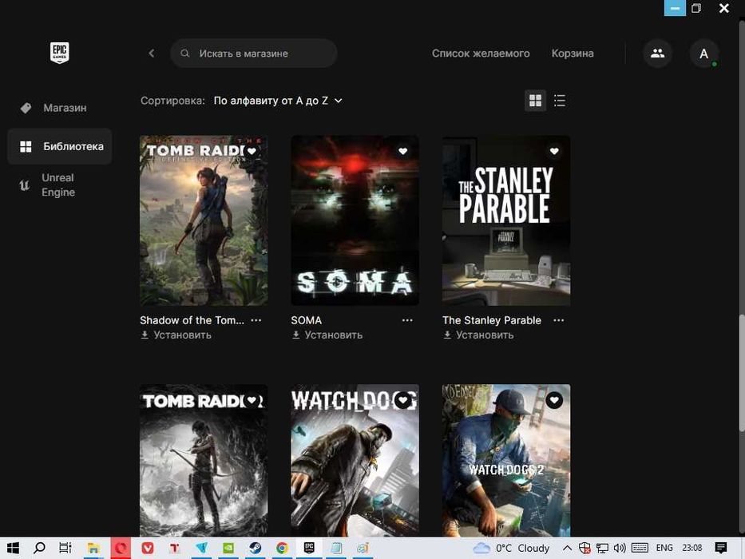Click the magnifier icon in search box
745x559 pixels.
point(184,54)
